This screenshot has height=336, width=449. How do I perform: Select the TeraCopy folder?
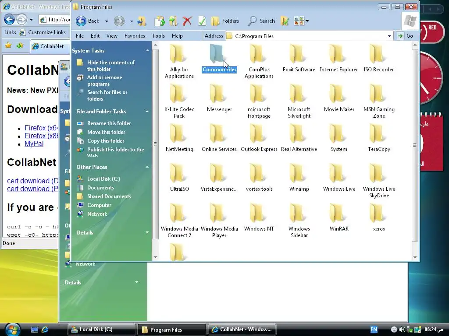click(378, 138)
